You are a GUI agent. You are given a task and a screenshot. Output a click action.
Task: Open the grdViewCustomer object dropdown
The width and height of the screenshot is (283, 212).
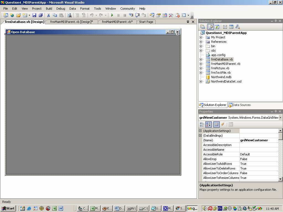(280, 118)
